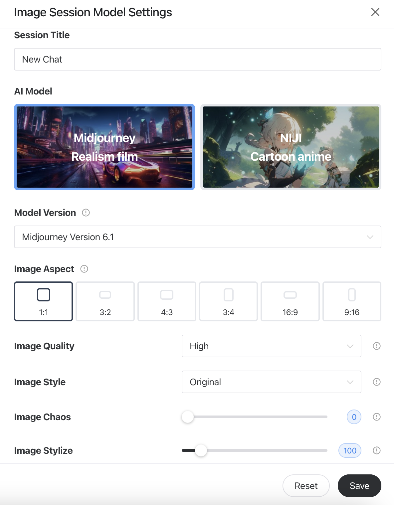394x505 pixels.
Task: Click the info icon for Image Style
Action: click(376, 382)
